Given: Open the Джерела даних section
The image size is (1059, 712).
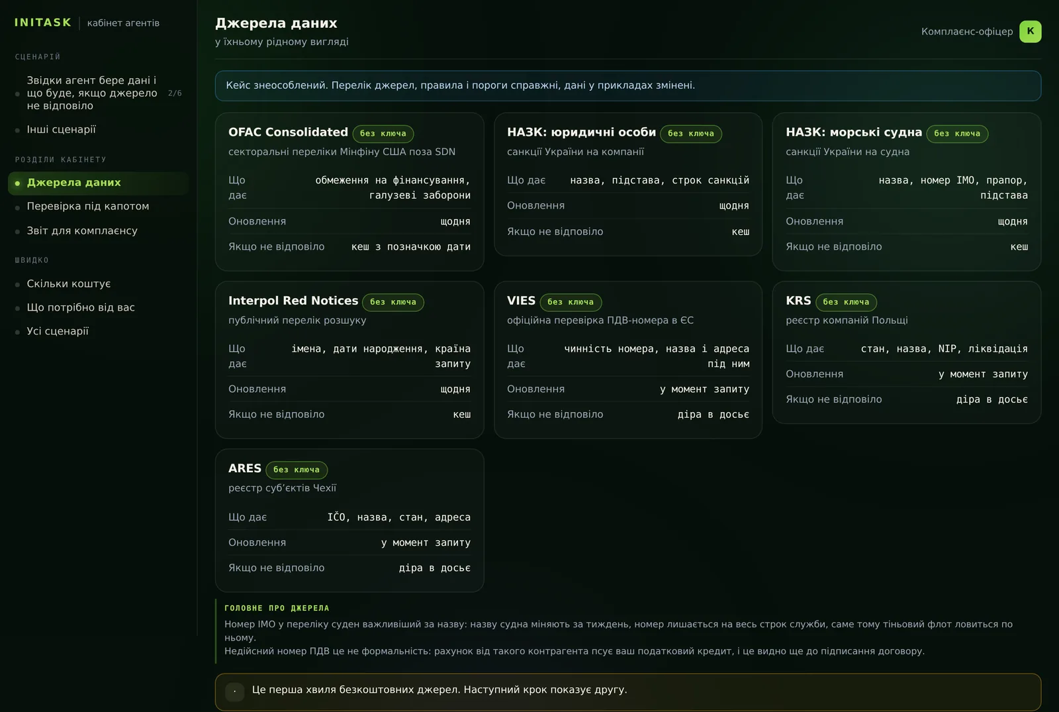Looking at the screenshot, I should tap(98, 183).
